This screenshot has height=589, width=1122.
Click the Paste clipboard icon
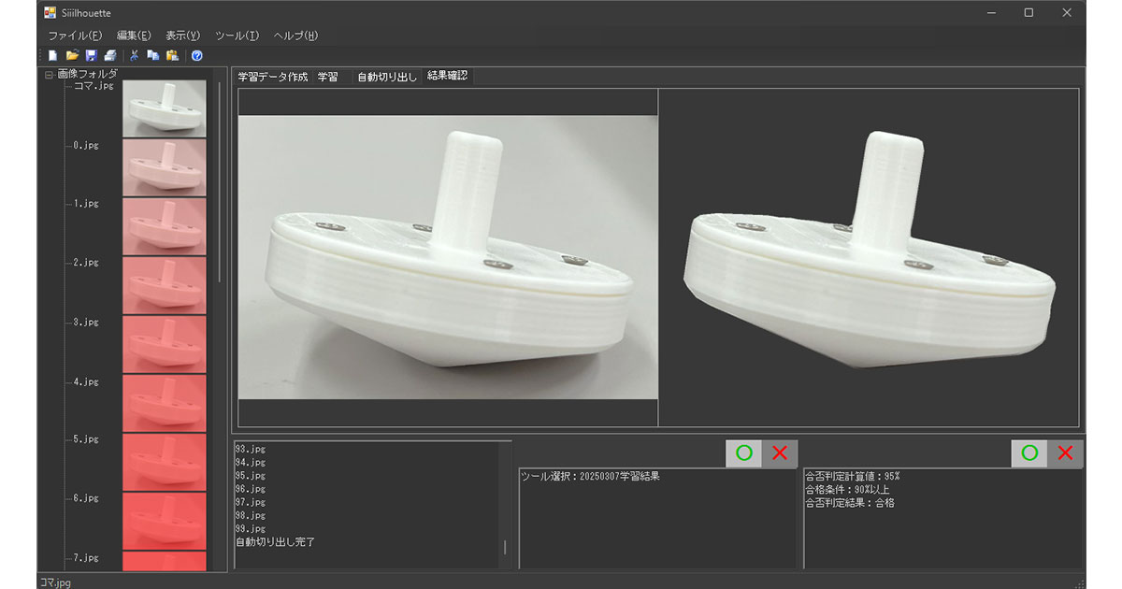coord(172,55)
